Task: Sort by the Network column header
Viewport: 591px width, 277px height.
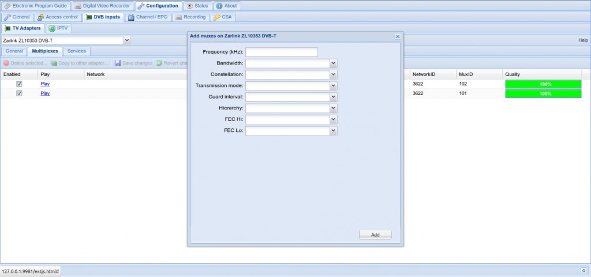Action: pos(136,74)
